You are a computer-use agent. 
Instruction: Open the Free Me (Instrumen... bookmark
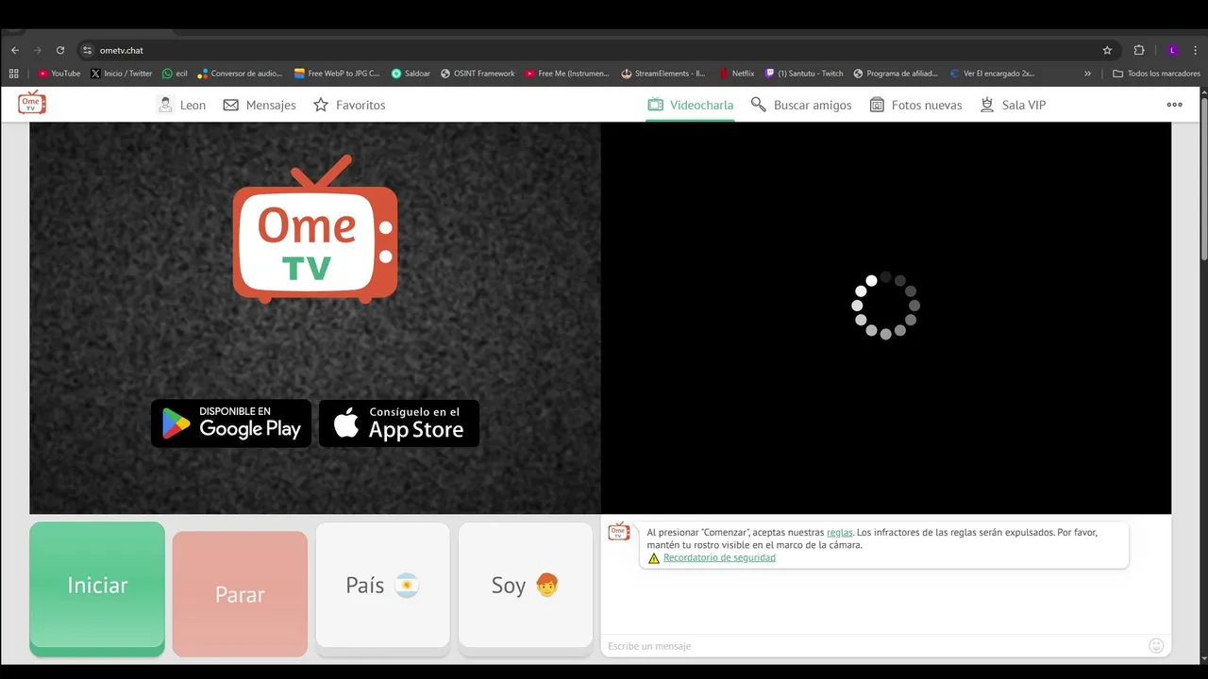click(x=567, y=73)
